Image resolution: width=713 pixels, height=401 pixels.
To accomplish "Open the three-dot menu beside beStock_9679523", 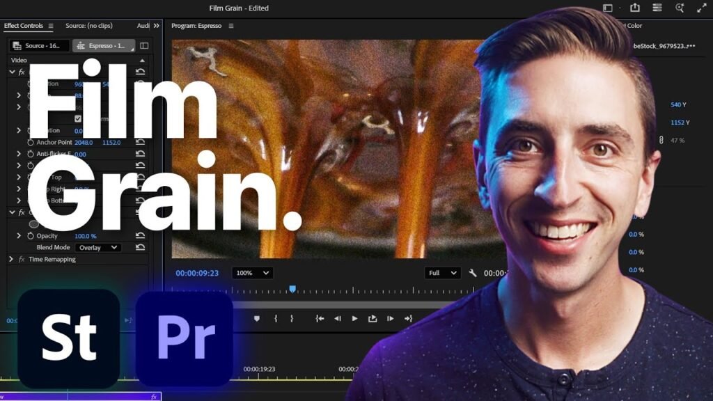I will 691,46.
